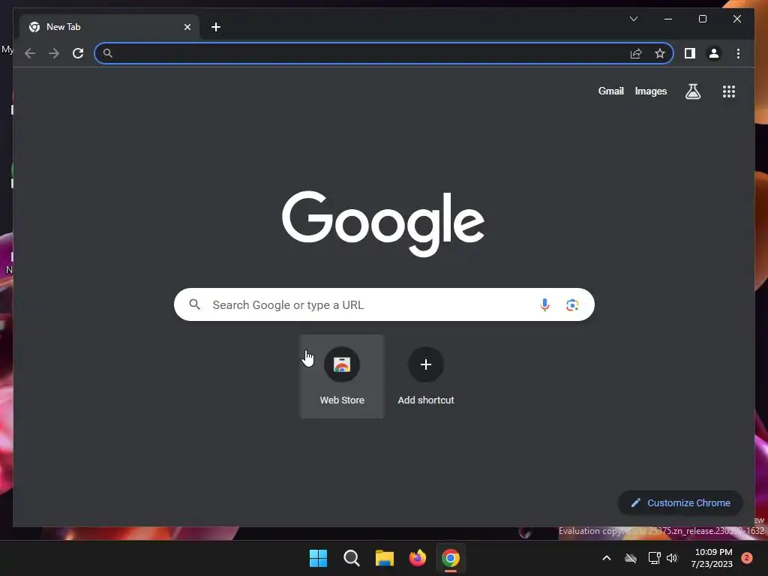Image resolution: width=768 pixels, height=576 pixels.
Task: Click the forward navigation arrow
Action: point(54,53)
